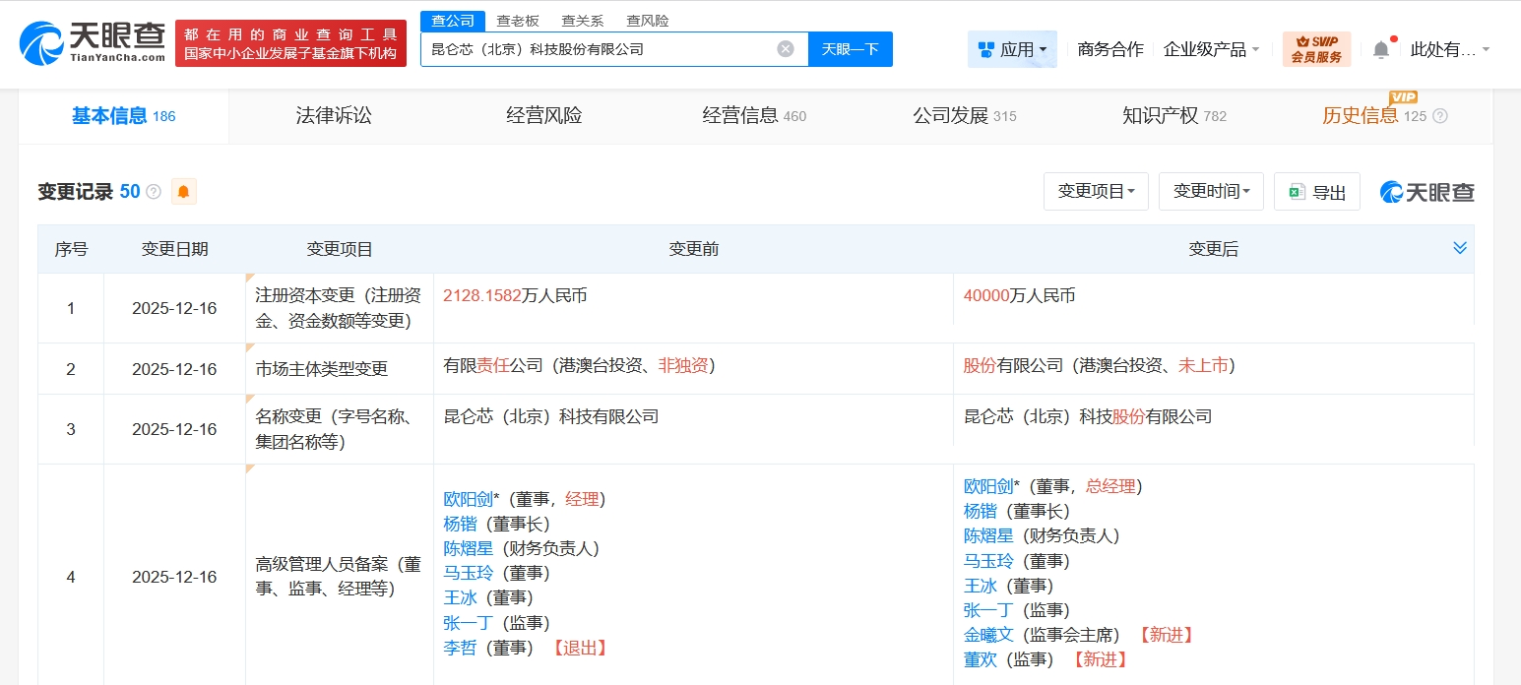Click the question mark beside 历史信息 125
This screenshot has width=1521, height=685.
pos(1440,115)
